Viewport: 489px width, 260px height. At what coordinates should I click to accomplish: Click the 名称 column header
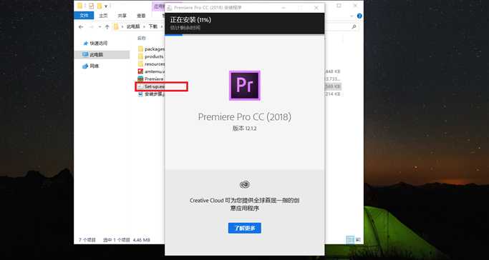coord(141,39)
